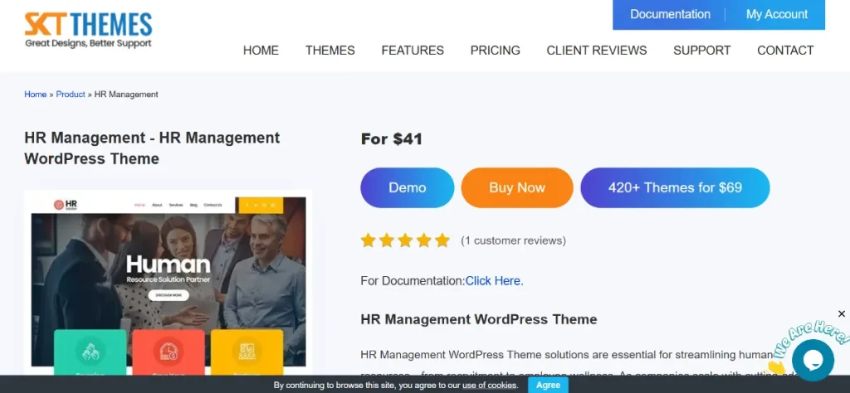Screen dimensions: 850x393
Task: Click the blue Demo button
Action: [x=407, y=188]
